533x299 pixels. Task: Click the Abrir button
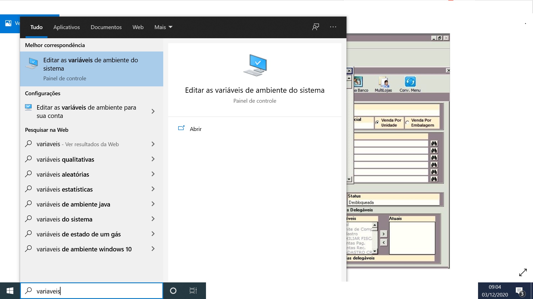click(195, 129)
